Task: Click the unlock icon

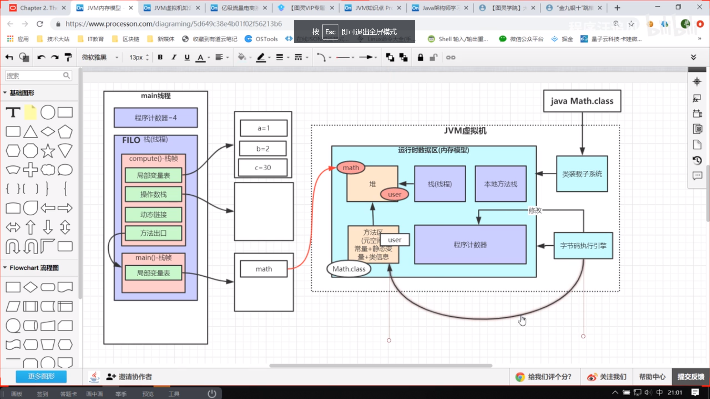Action: coord(433,57)
